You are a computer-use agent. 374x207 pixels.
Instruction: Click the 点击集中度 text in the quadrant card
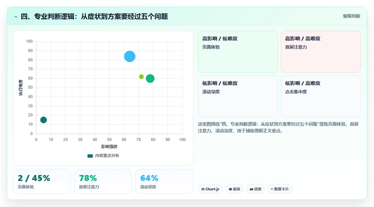296,92
